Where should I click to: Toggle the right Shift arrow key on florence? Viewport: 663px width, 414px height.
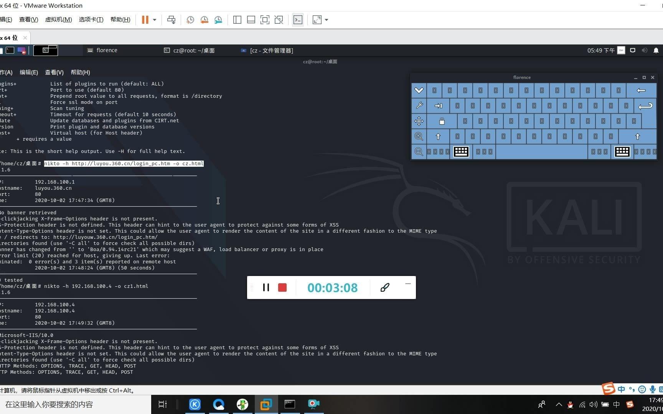pyautogui.click(x=638, y=136)
